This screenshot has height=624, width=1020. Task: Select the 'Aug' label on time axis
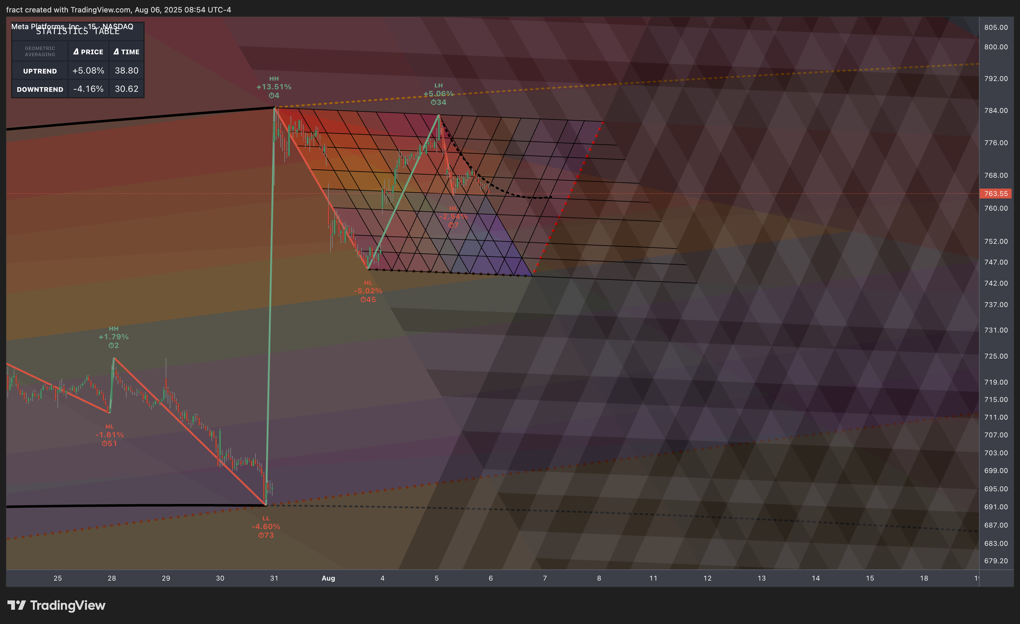coord(328,578)
